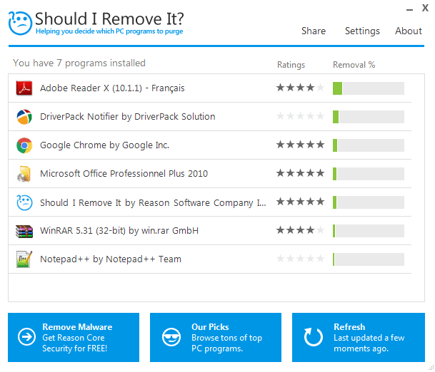Click 'Helping you decide which PC programs' tagline
Viewport: 435px width, 372px height.
tap(109, 31)
